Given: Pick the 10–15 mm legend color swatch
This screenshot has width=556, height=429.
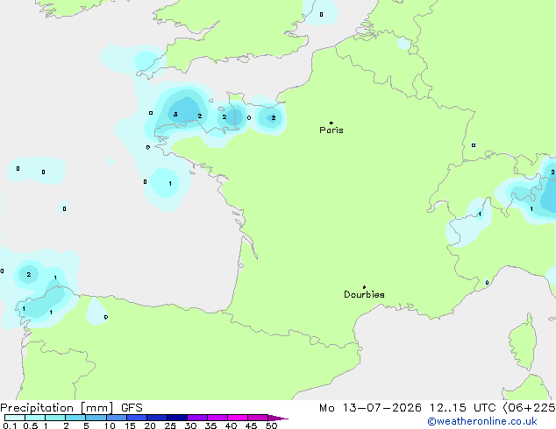Looking at the screenshot, I should click(x=116, y=418).
